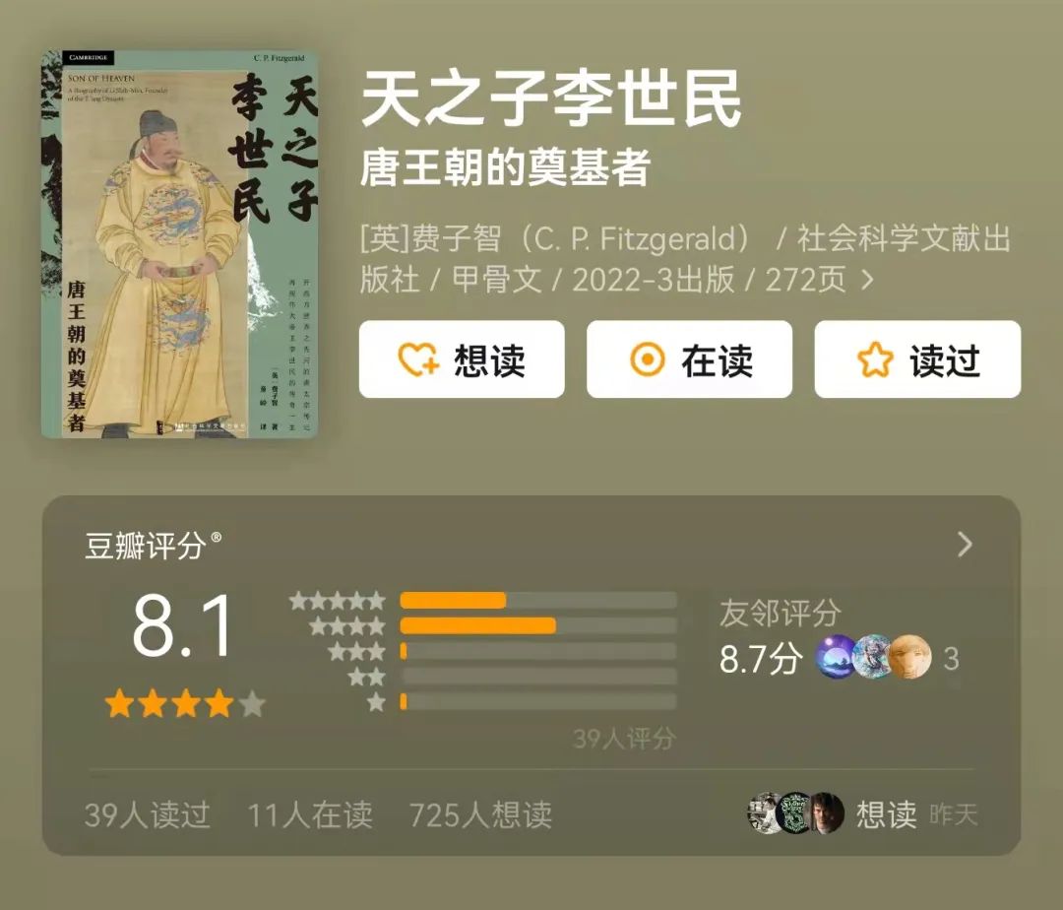The image size is (1063, 910).
Task: Click the five-star rating bar
Action: [538, 600]
